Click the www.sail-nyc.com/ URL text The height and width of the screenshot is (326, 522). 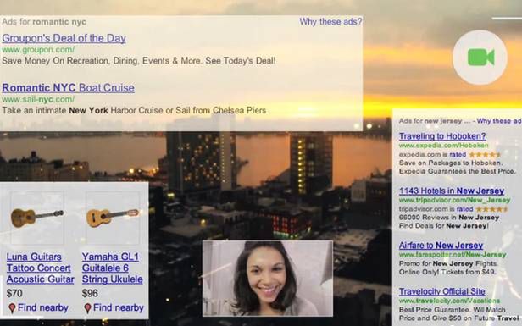[38, 99]
